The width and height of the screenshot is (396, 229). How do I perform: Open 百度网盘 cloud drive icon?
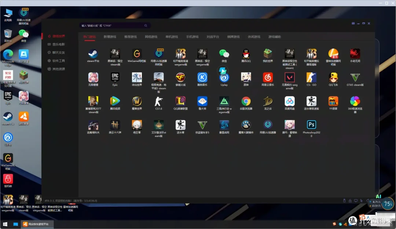click(289, 101)
